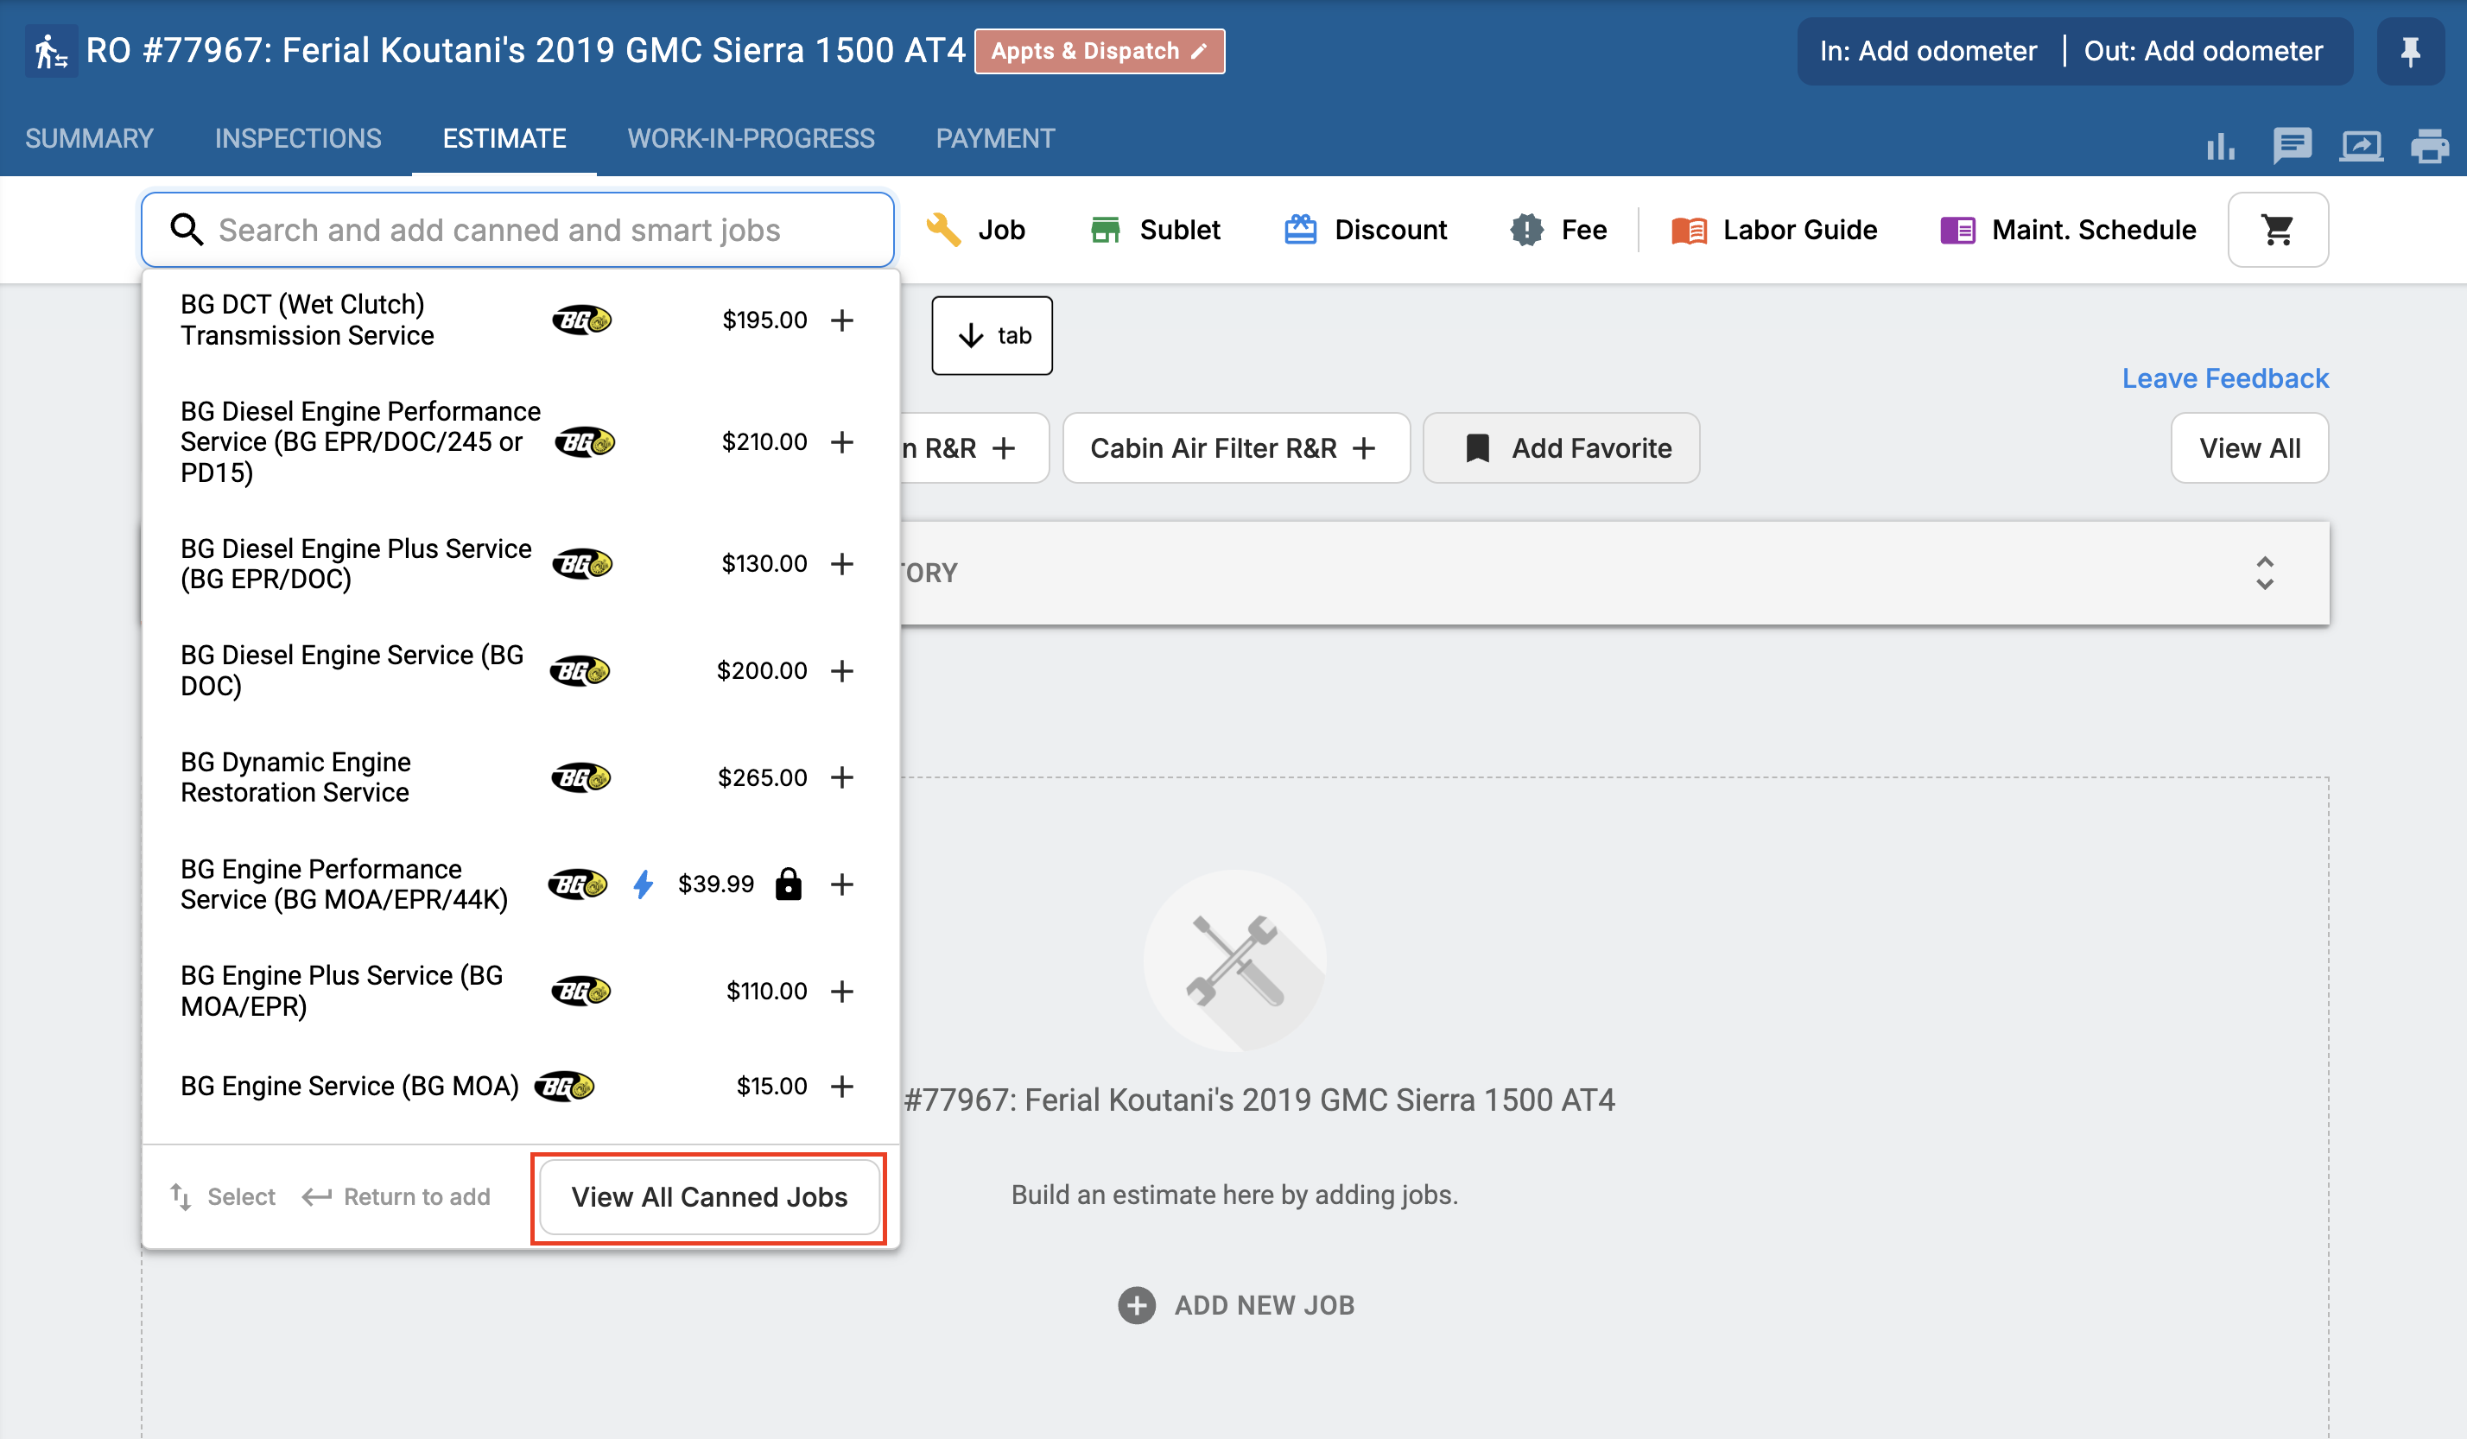Viewport: 2467px width, 1439px height.
Task: Click the lightning bolt smart job icon
Action: coord(644,885)
